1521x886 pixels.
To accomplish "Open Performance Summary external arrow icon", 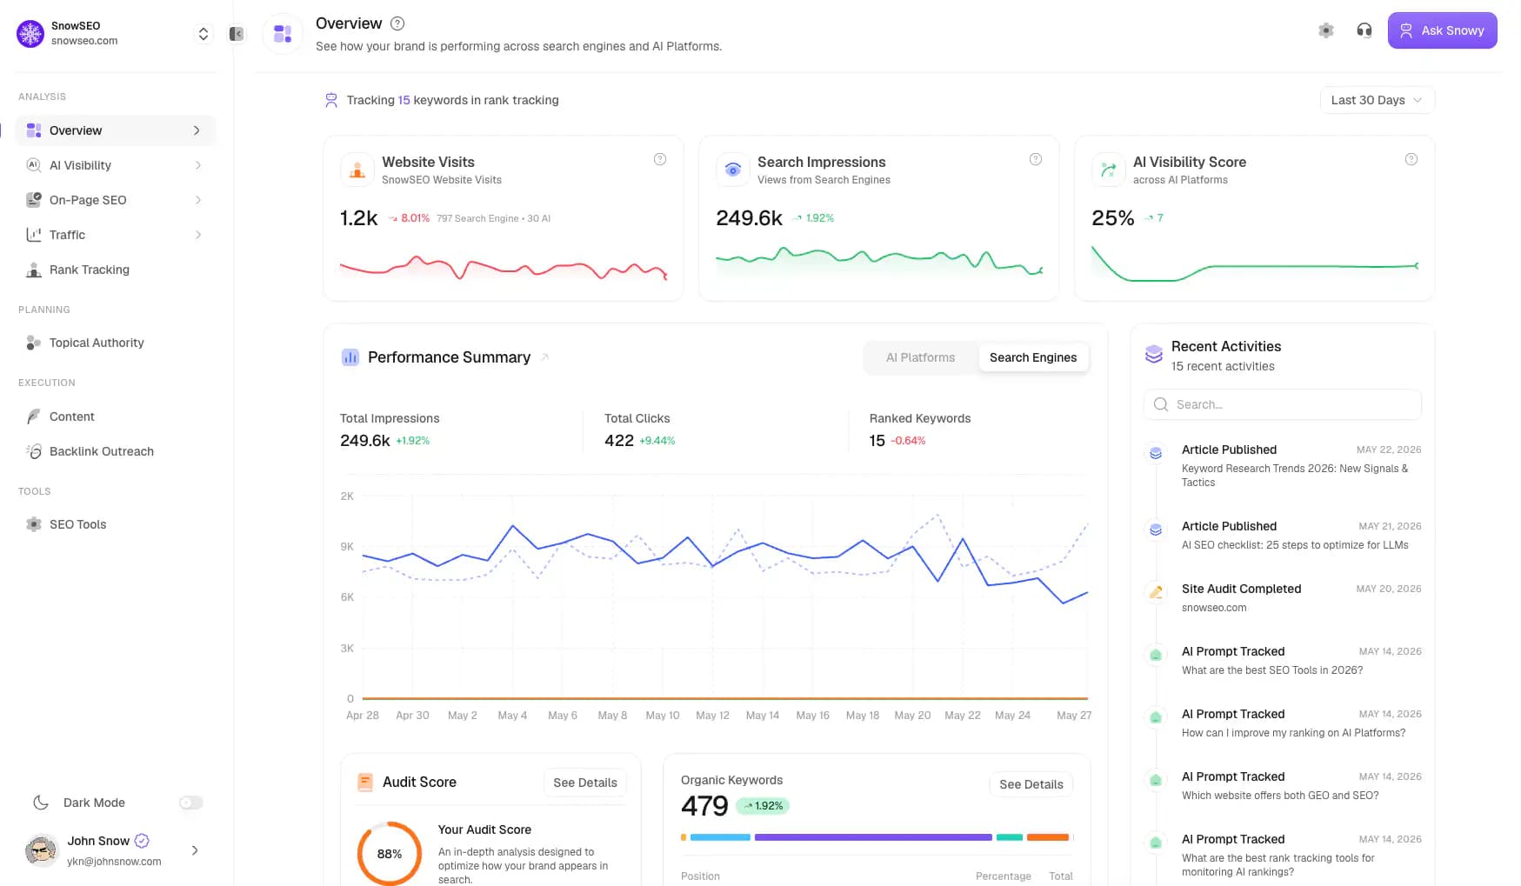I will point(544,357).
